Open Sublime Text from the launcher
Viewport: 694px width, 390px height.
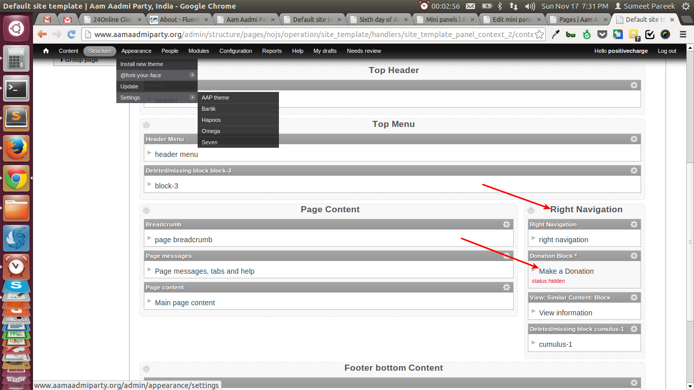(16, 119)
